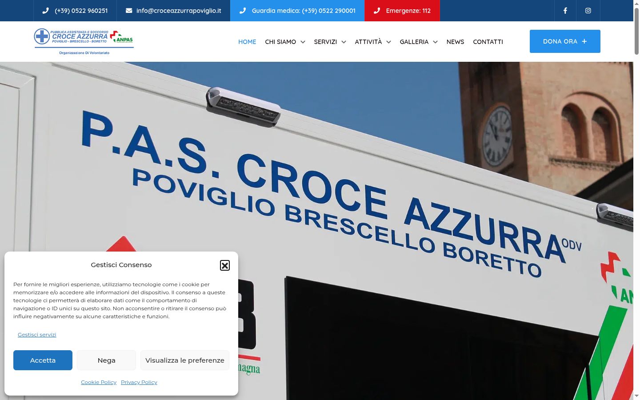Accept cookies with Accetta button

(43, 360)
